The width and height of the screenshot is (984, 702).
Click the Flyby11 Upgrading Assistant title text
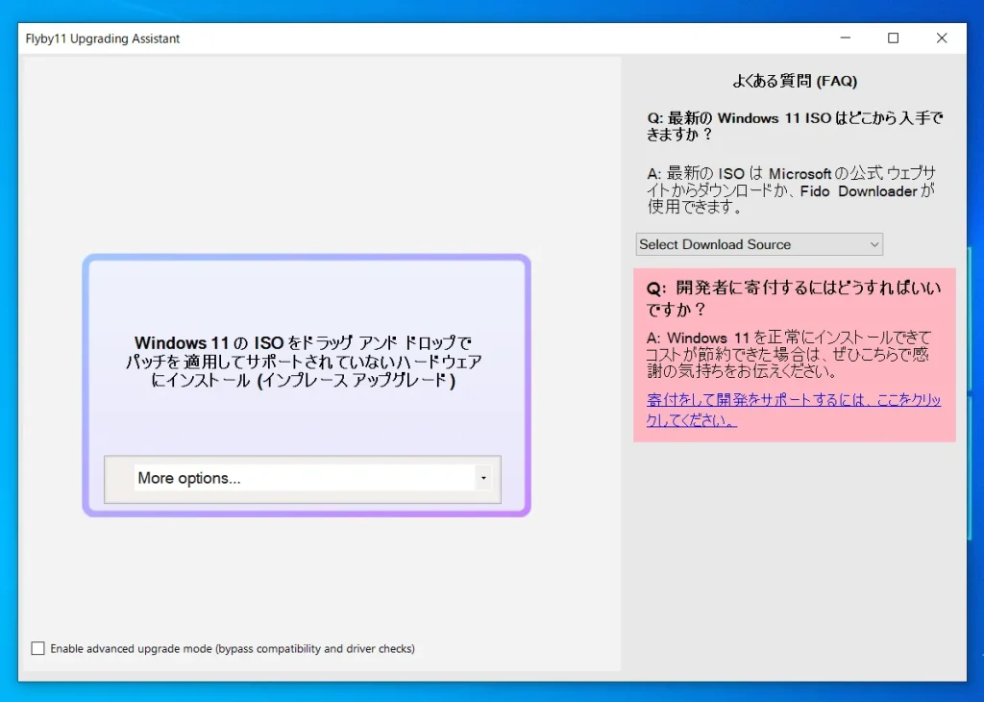tap(102, 38)
